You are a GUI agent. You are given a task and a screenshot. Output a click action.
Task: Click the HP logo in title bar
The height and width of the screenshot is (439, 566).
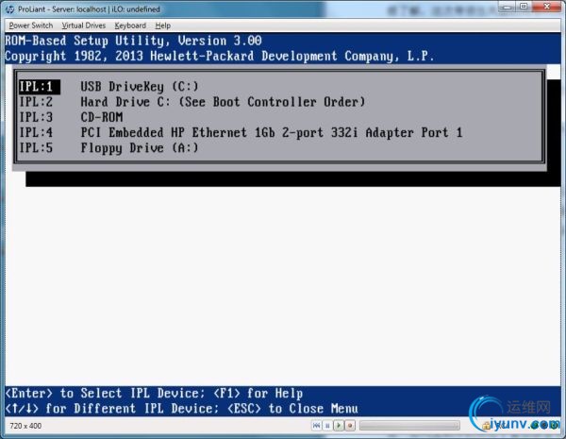point(9,9)
